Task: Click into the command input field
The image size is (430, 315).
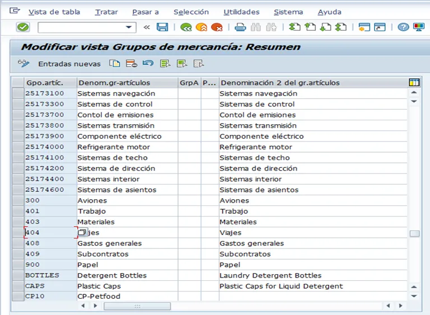Action: click(x=81, y=27)
